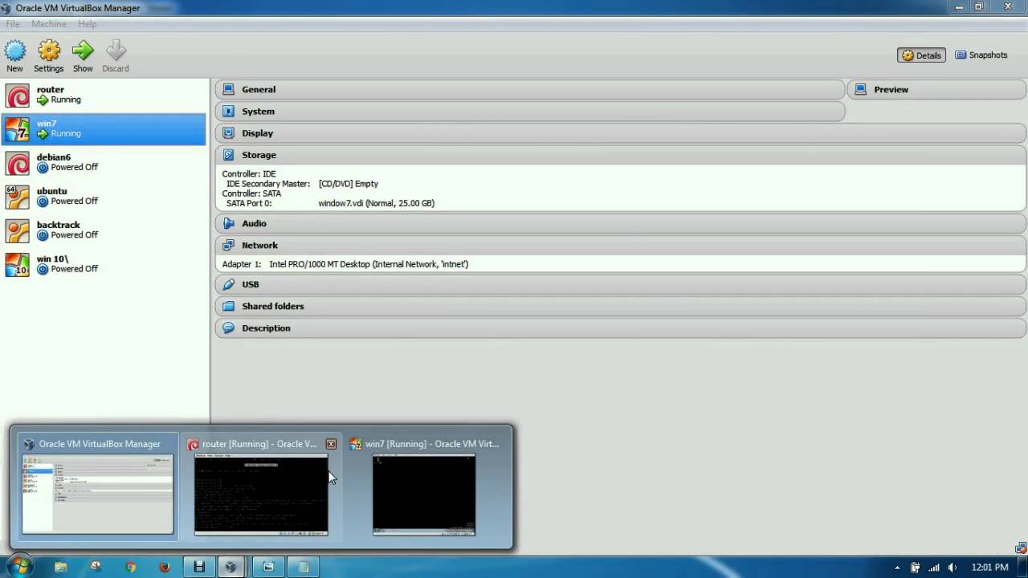This screenshot has height=578, width=1028.
Task: Collapse the Storage section header
Action: pos(621,154)
